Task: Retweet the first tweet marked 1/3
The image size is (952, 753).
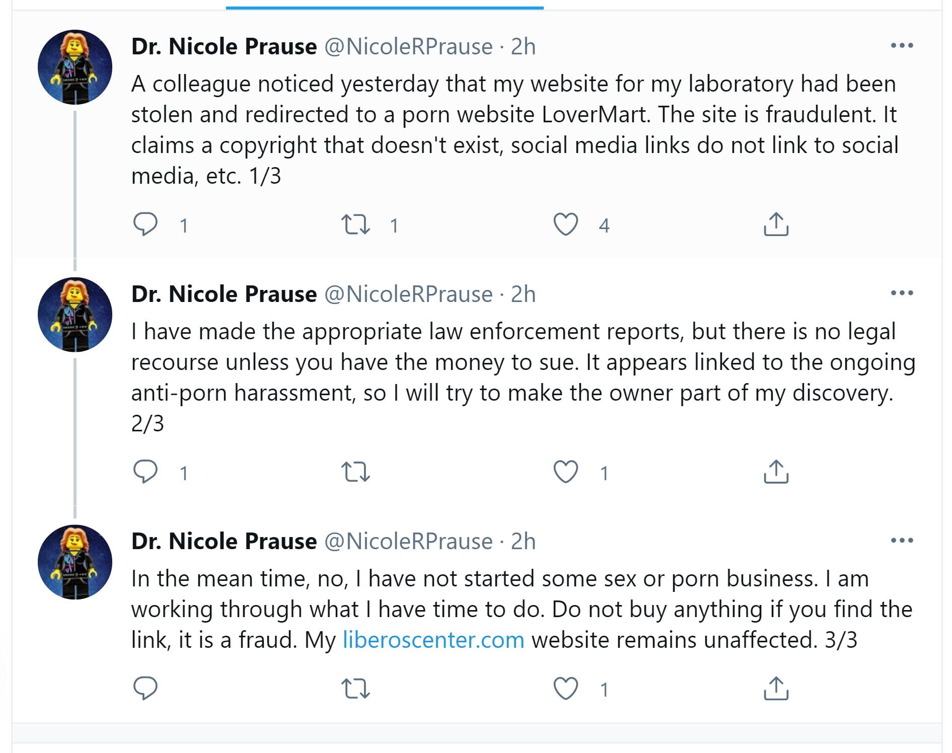Action: click(355, 224)
